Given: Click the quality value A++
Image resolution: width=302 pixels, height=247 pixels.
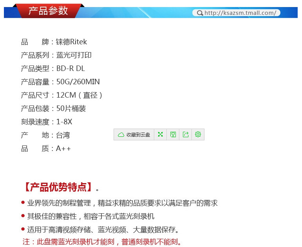Looking at the screenshot, I should (x=63, y=149).
